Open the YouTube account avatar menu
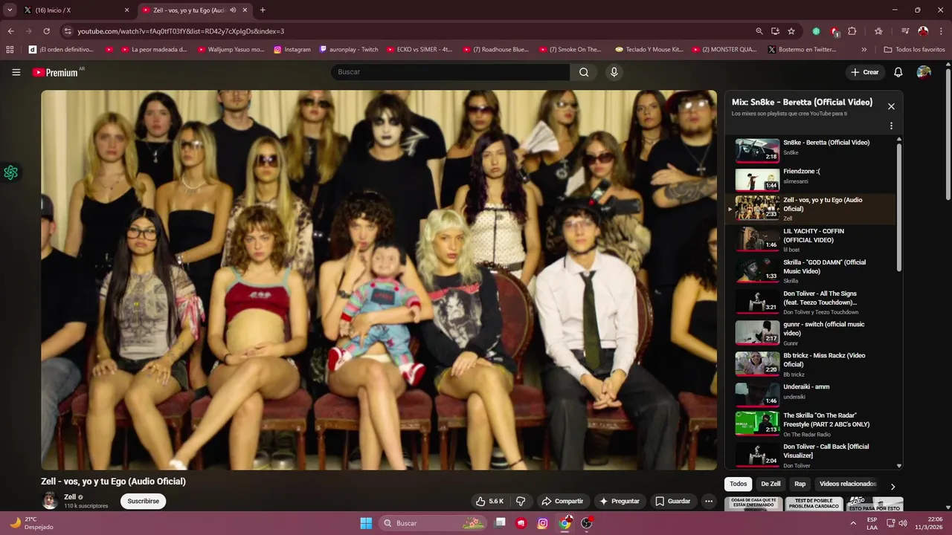The height and width of the screenshot is (535, 952). (x=924, y=72)
